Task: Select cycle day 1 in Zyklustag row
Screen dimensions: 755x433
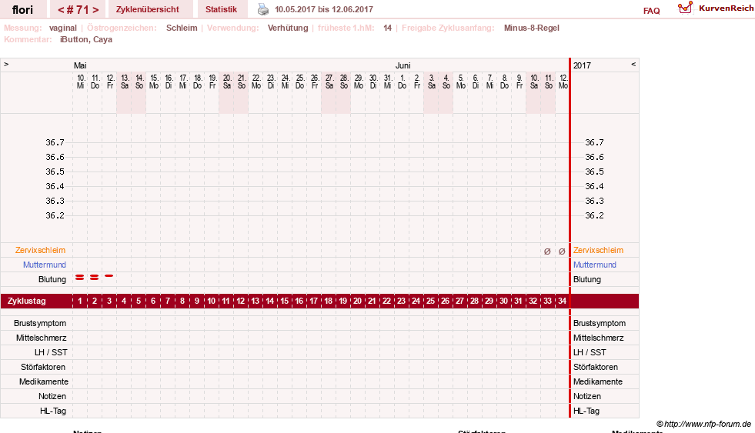Action: click(x=80, y=301)
